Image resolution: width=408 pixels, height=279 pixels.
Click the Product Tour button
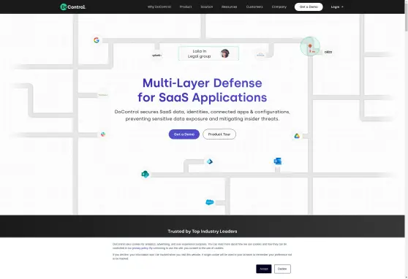tap(219, 134)
